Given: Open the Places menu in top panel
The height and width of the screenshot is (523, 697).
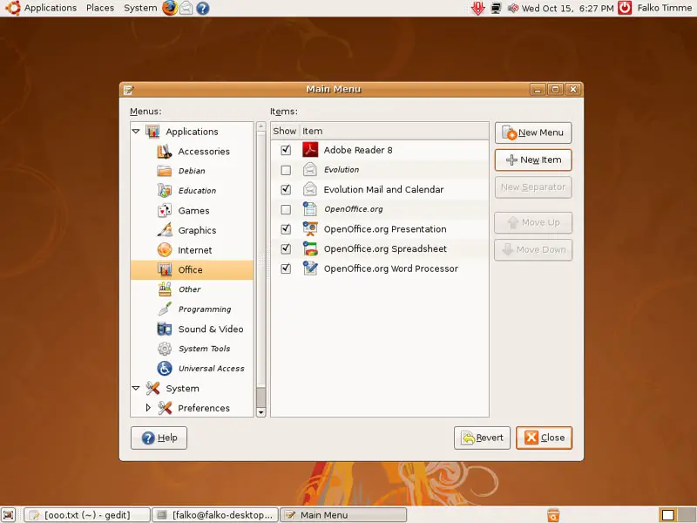Looking at the screenshot, I should point(100,8).
